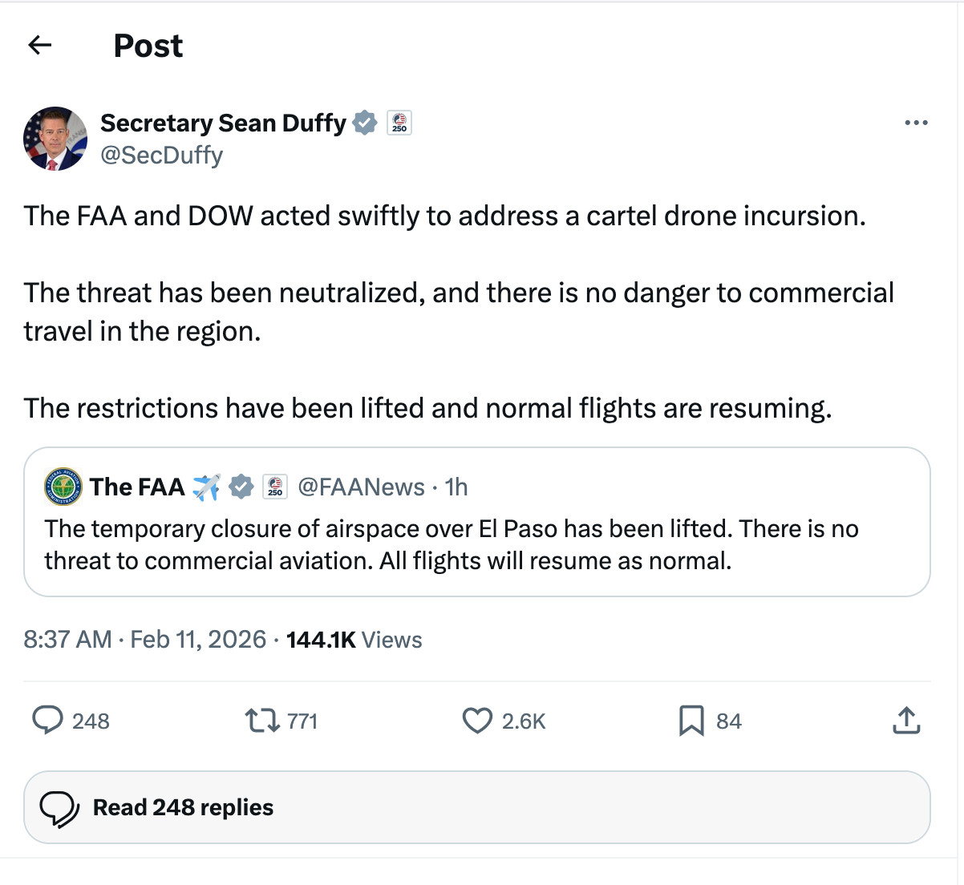The image size is (964, 885).
Task: Click Sean Duffy's blue verified badge
Action: tap(365, 123)
